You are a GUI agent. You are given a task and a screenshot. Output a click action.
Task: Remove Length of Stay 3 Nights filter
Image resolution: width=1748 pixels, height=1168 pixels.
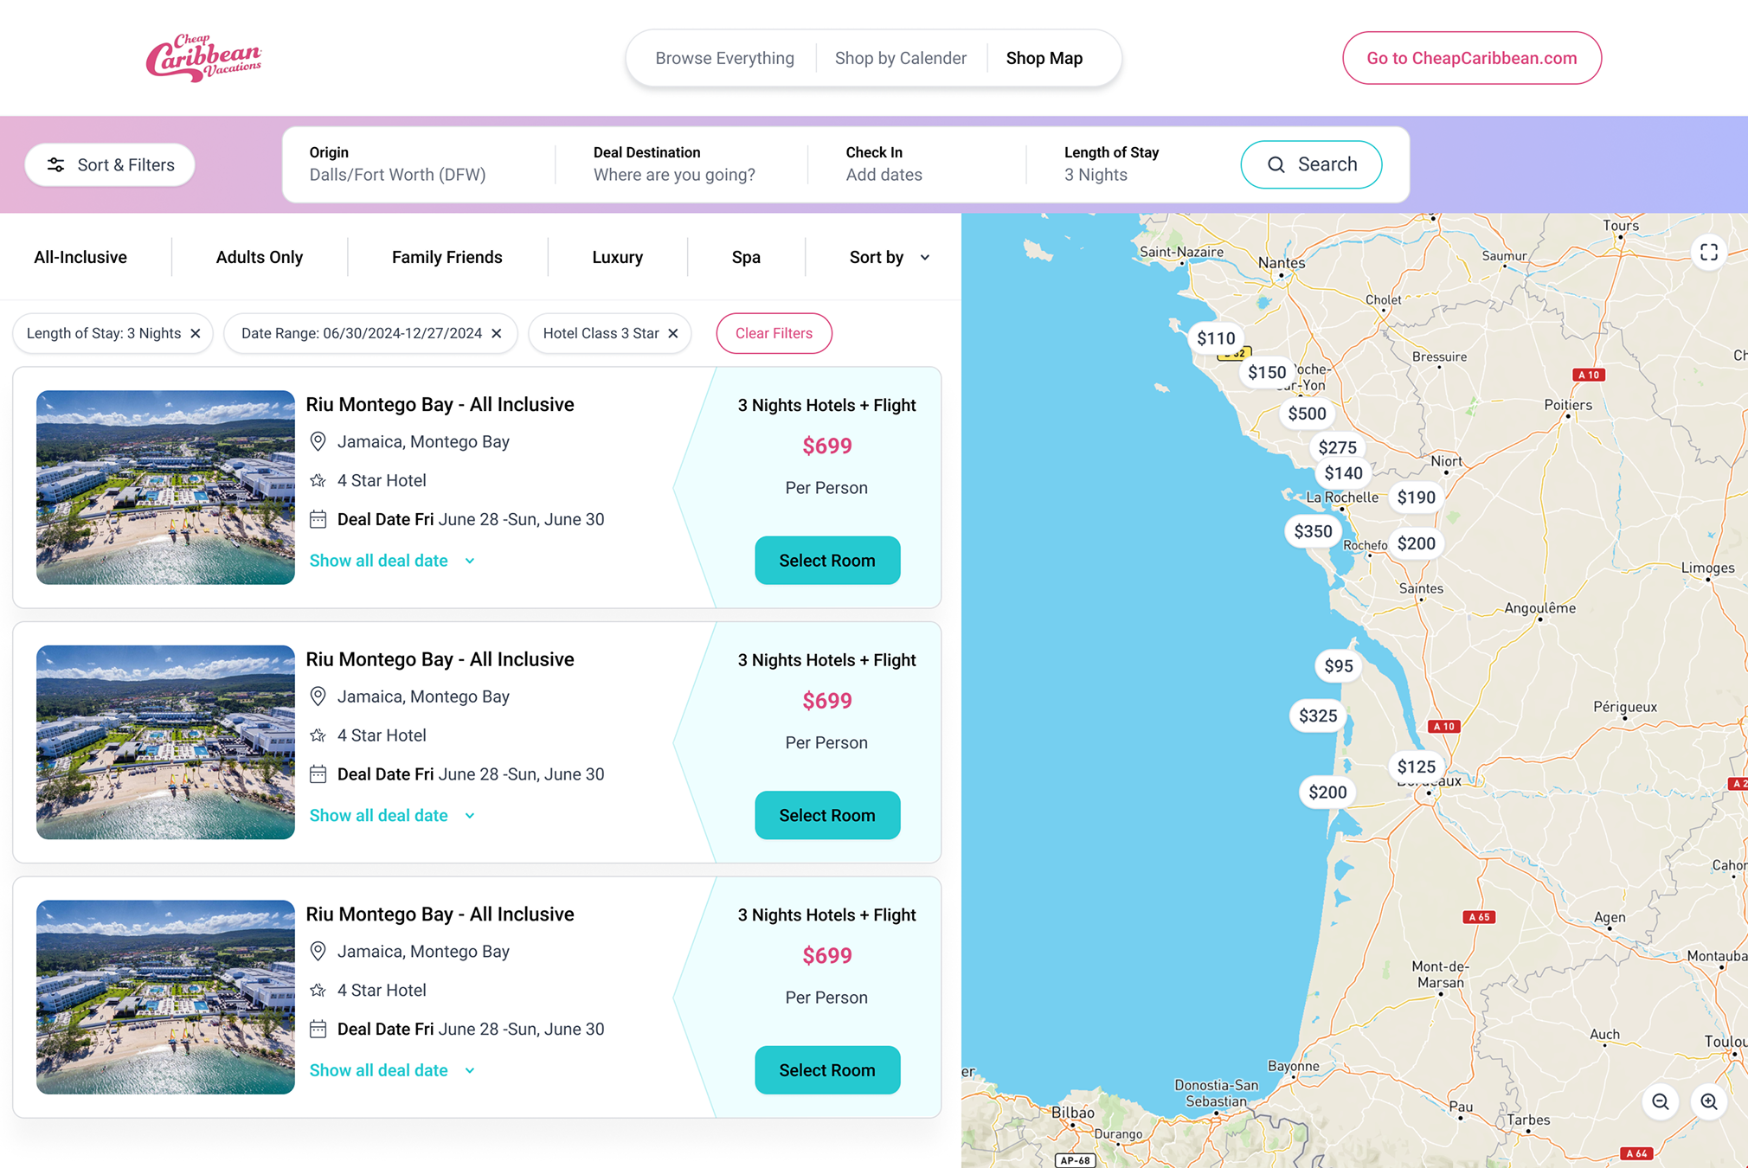[196, 333]
